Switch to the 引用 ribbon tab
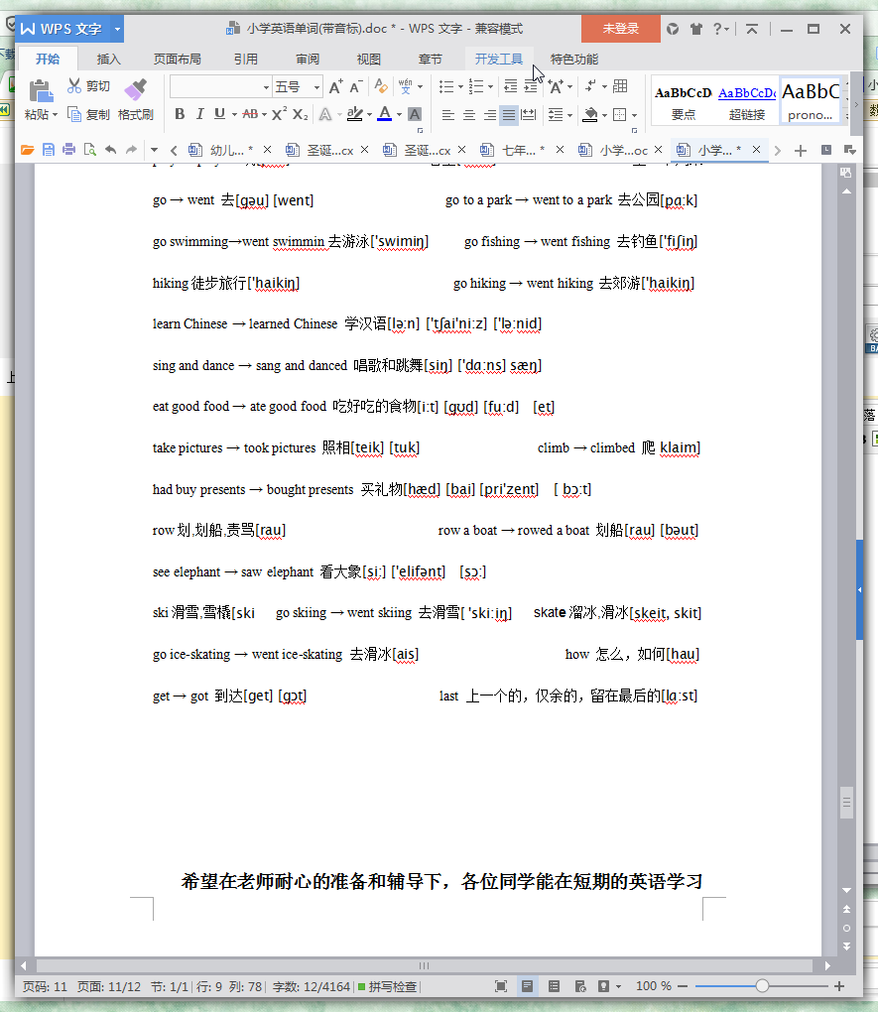 [x=245, y=59]
